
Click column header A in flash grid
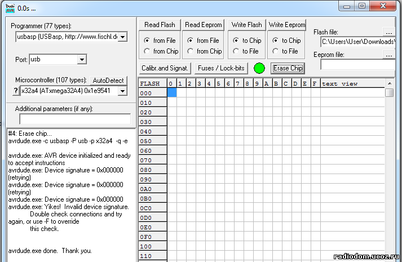click(x=268, y=83)
